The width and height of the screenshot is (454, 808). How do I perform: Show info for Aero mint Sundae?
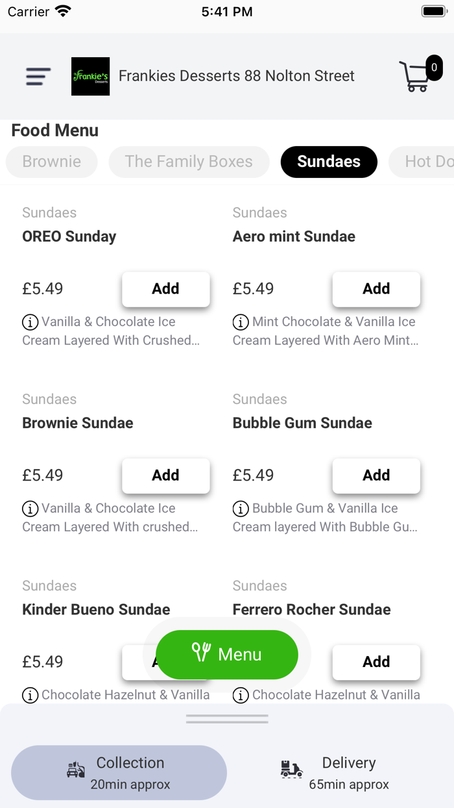click(241, 322)
